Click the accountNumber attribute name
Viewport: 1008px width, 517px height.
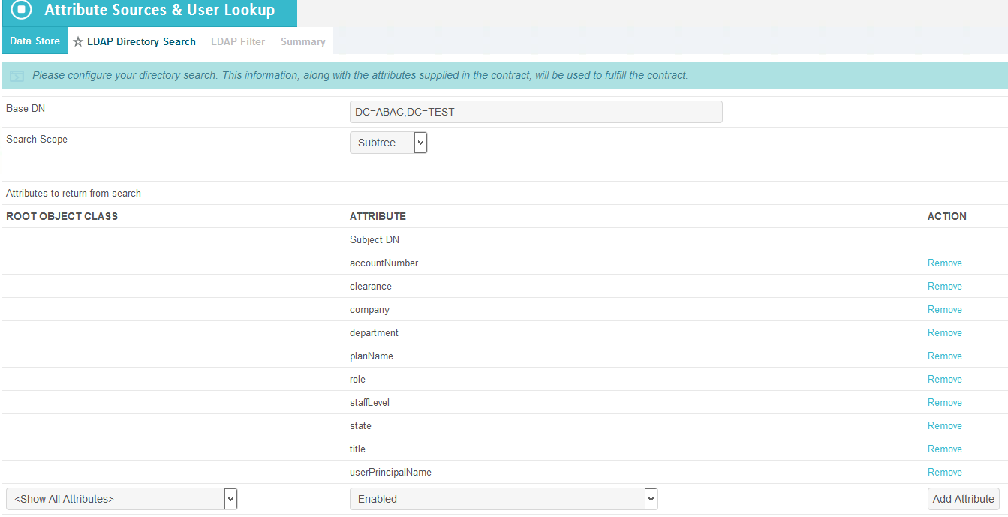click(x=384, y=263)
